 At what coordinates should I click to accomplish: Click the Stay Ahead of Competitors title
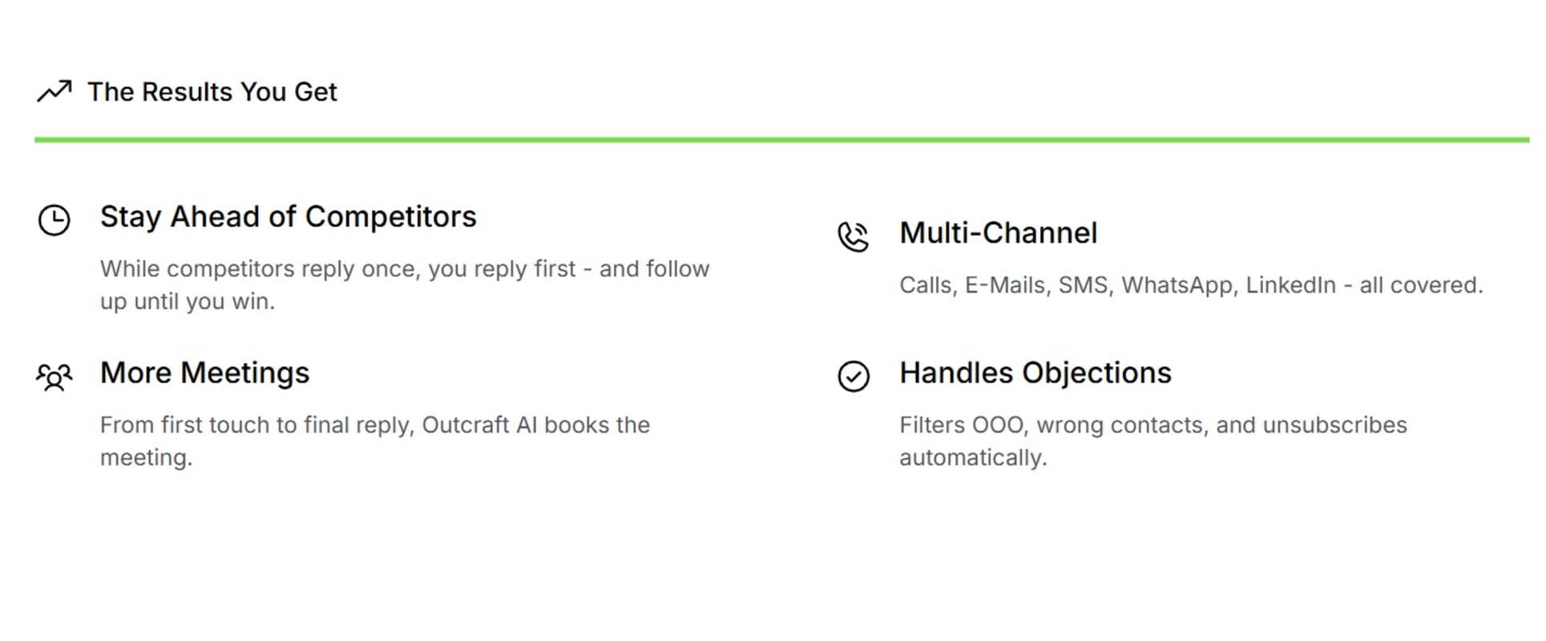289,217
